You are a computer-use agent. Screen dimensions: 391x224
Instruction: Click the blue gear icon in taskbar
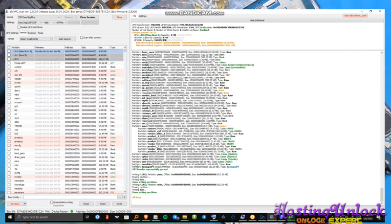[x=98, y=217]
